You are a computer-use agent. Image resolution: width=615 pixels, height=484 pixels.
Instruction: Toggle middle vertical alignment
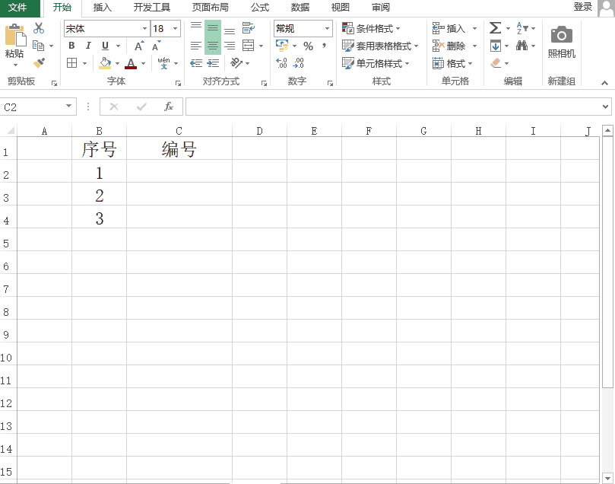click(x=213, y=28)
